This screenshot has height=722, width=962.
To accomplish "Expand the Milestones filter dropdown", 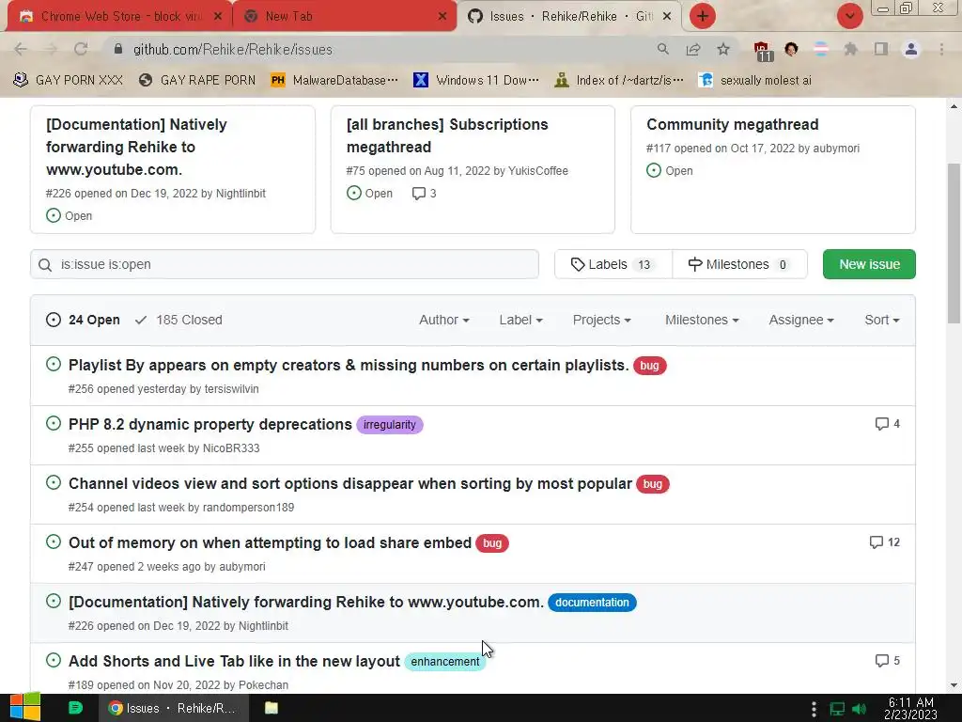I will pos(702,320).
